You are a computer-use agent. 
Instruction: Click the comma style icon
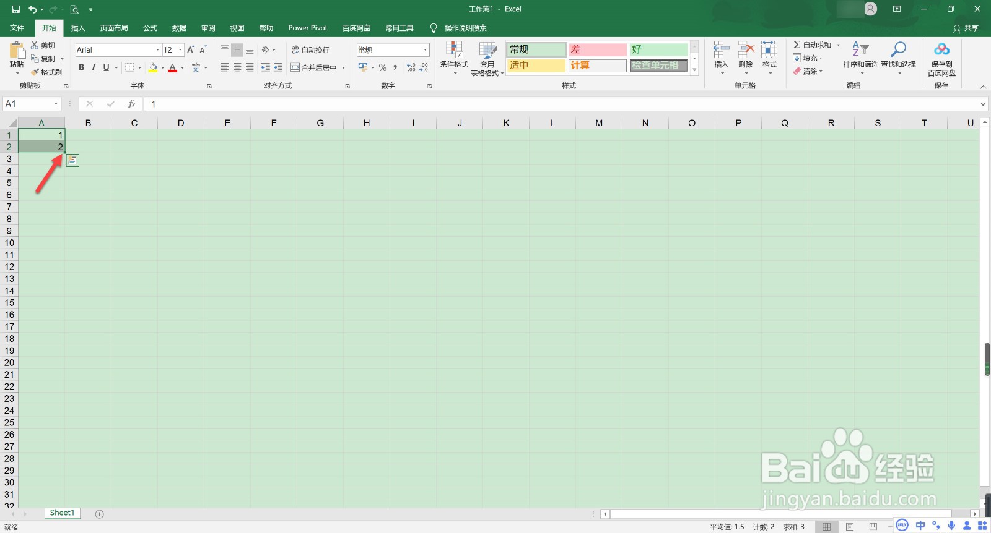click(x=395, y=67)
